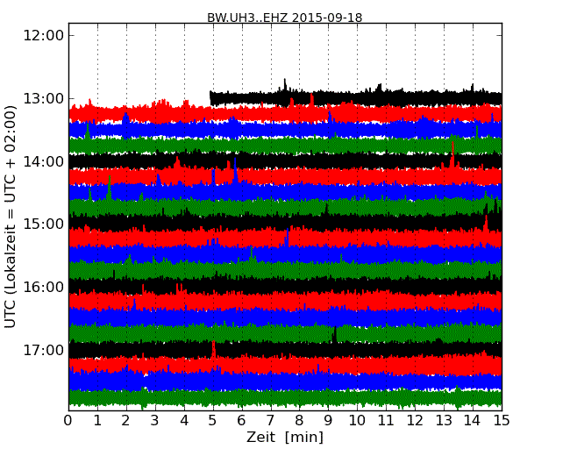Click the UTC Lokalzeit y-axis title
Screen dimensions: 570x456
(x=11, y=217)
